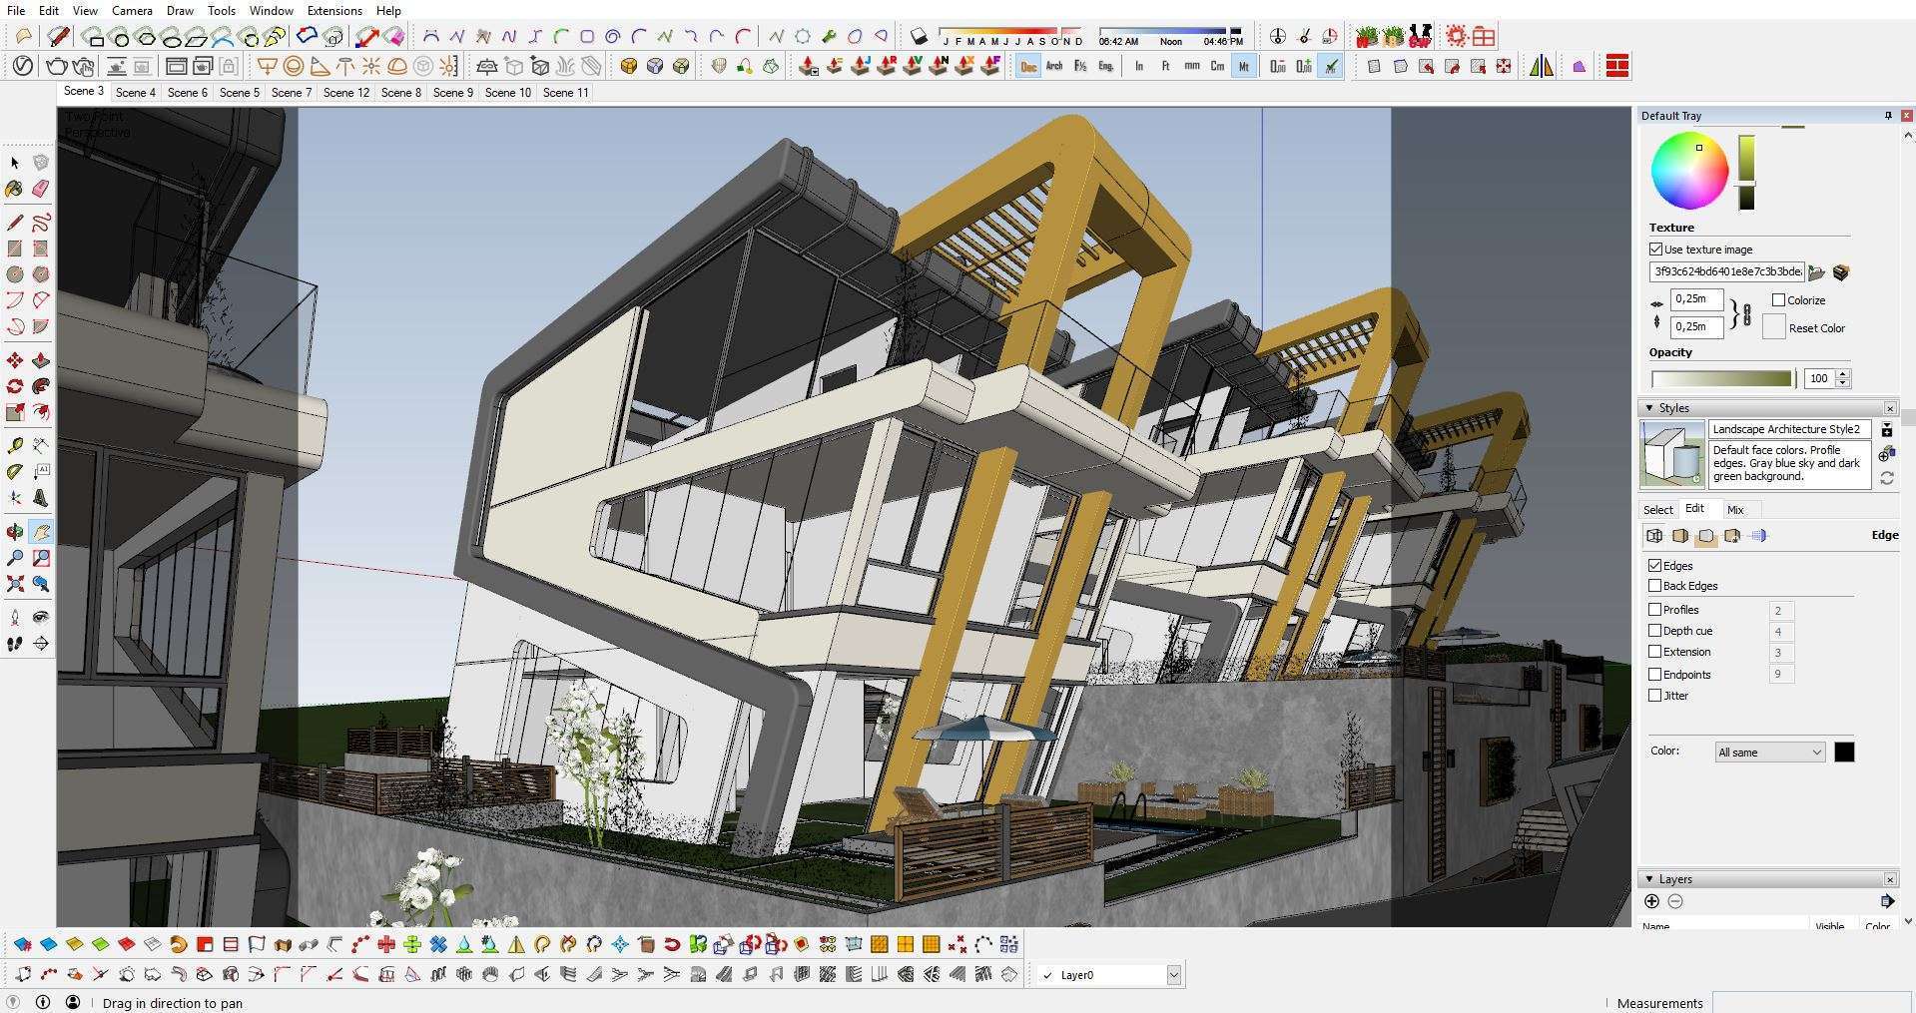
Task: Uncheck Use texture image
Action: pos(1656,250)
